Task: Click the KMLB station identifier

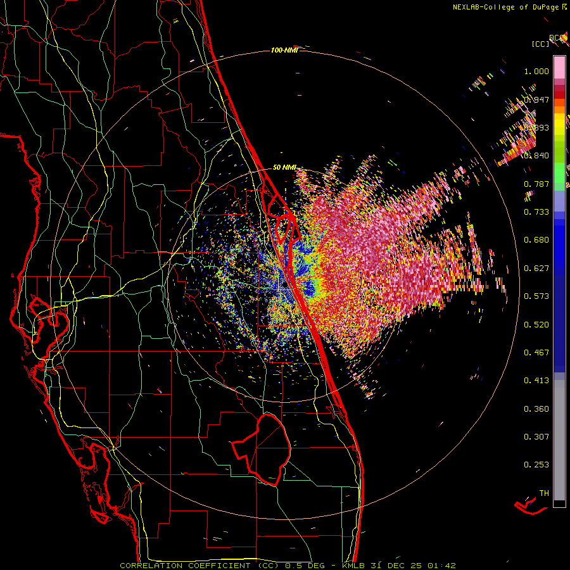Action: [355, 566]
